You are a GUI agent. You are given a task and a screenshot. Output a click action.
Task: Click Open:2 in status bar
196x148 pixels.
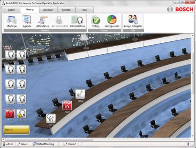(70, 144)
